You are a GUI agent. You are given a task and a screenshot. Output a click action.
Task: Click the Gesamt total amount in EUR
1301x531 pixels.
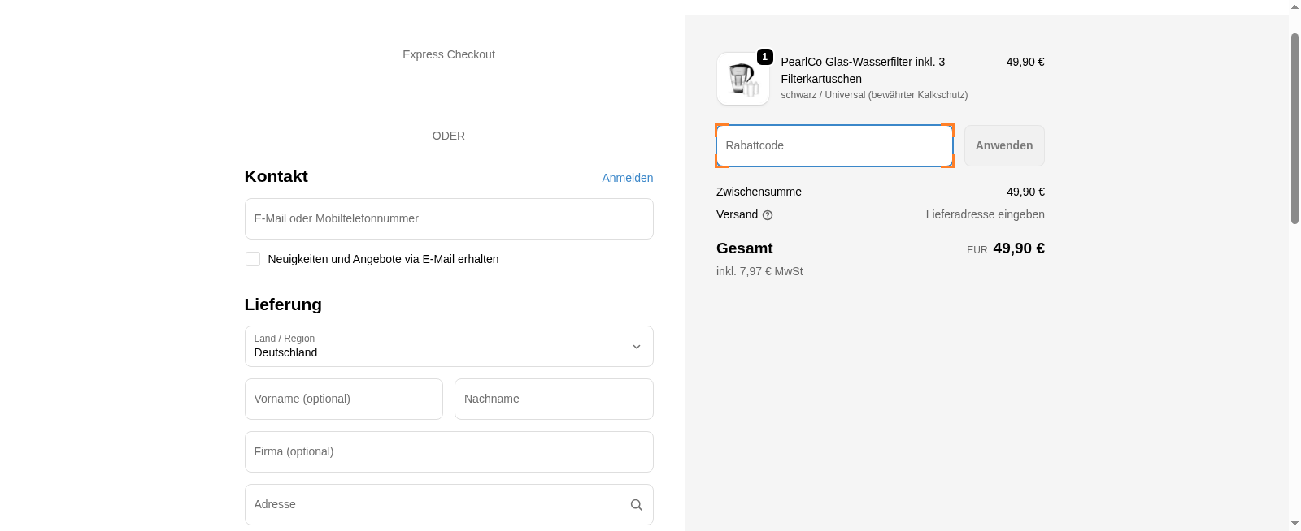(x=1018, y=248)
